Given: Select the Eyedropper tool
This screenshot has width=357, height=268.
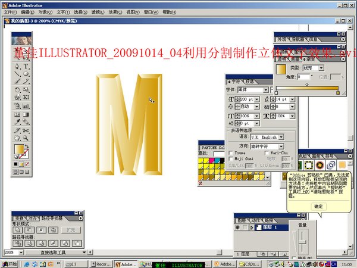Looking at the screenshot, I should [17, 121].
